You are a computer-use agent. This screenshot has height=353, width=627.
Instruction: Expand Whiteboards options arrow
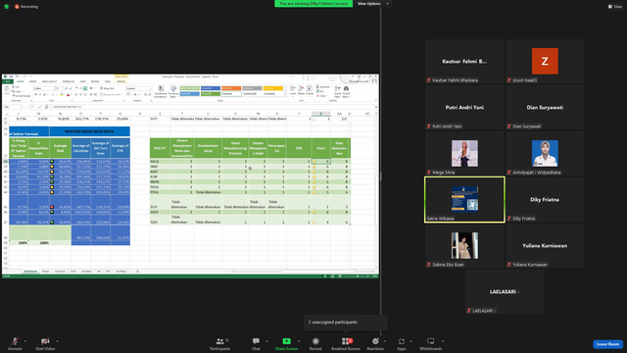pos(443,341)
